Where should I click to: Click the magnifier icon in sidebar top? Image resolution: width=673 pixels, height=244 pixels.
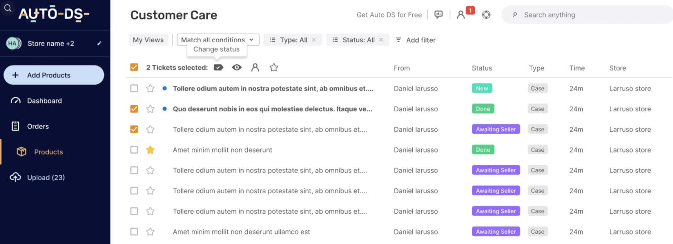pos(8,8)
